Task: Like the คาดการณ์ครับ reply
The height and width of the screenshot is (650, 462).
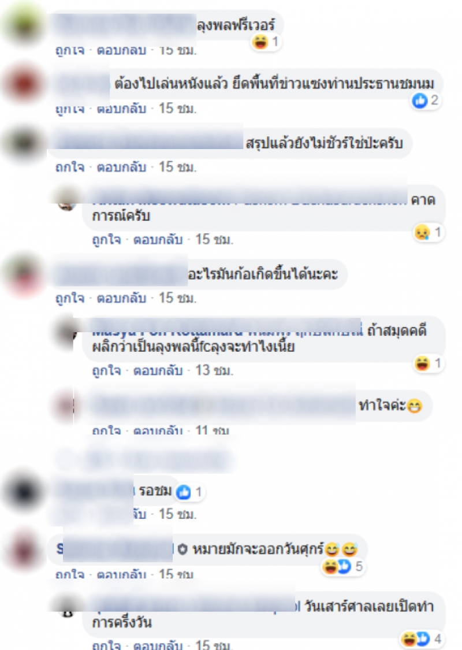Action: [x=106, y=240]
